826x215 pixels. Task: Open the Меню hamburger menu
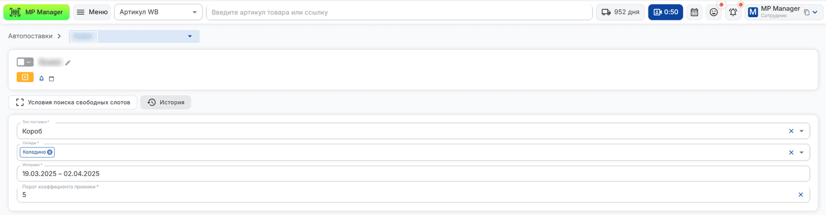click(x=92, y=12)
